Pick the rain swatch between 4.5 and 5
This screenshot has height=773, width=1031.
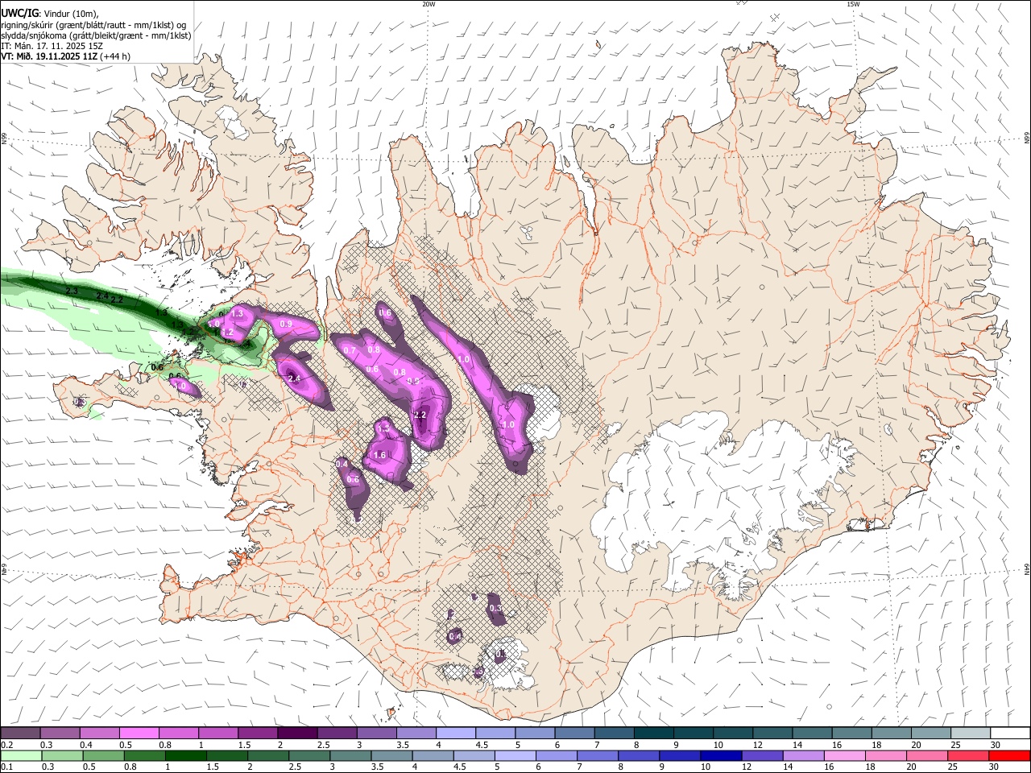474,755
